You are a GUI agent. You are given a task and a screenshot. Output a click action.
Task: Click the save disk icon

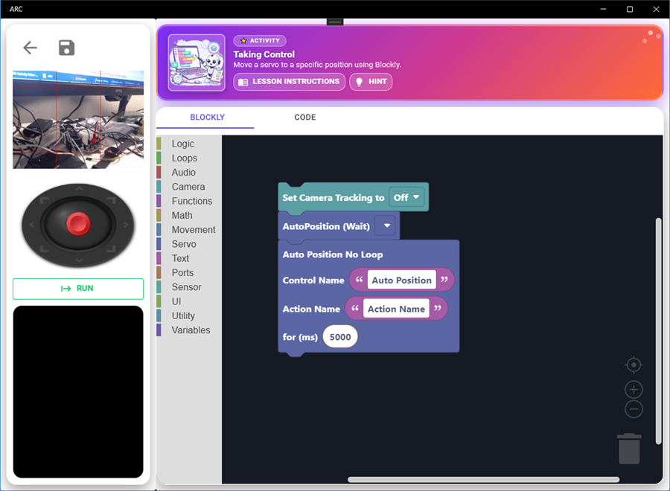[67, 48]
